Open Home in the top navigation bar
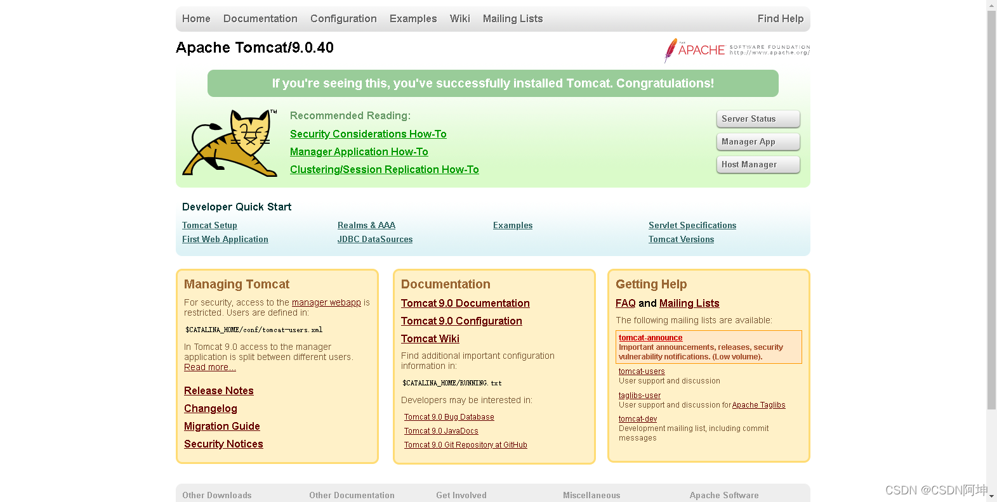Image resolution: width=997 pixels, height=502 pixels. (x=196, y=19)
